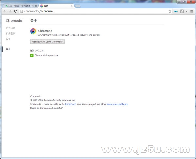The height and width of the screenshot is (159, 196).
Task: Select 帮助 in the sidebar
Action: [8, 49]
